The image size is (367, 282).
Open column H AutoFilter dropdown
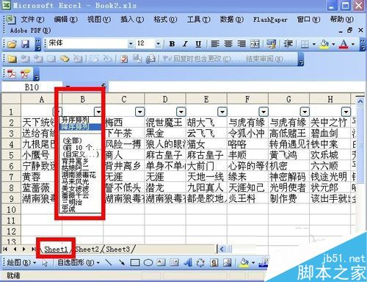(346, 112)
